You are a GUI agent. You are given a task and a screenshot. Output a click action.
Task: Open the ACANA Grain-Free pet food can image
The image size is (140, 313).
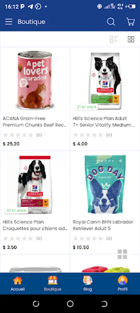(x=35, y=80)
